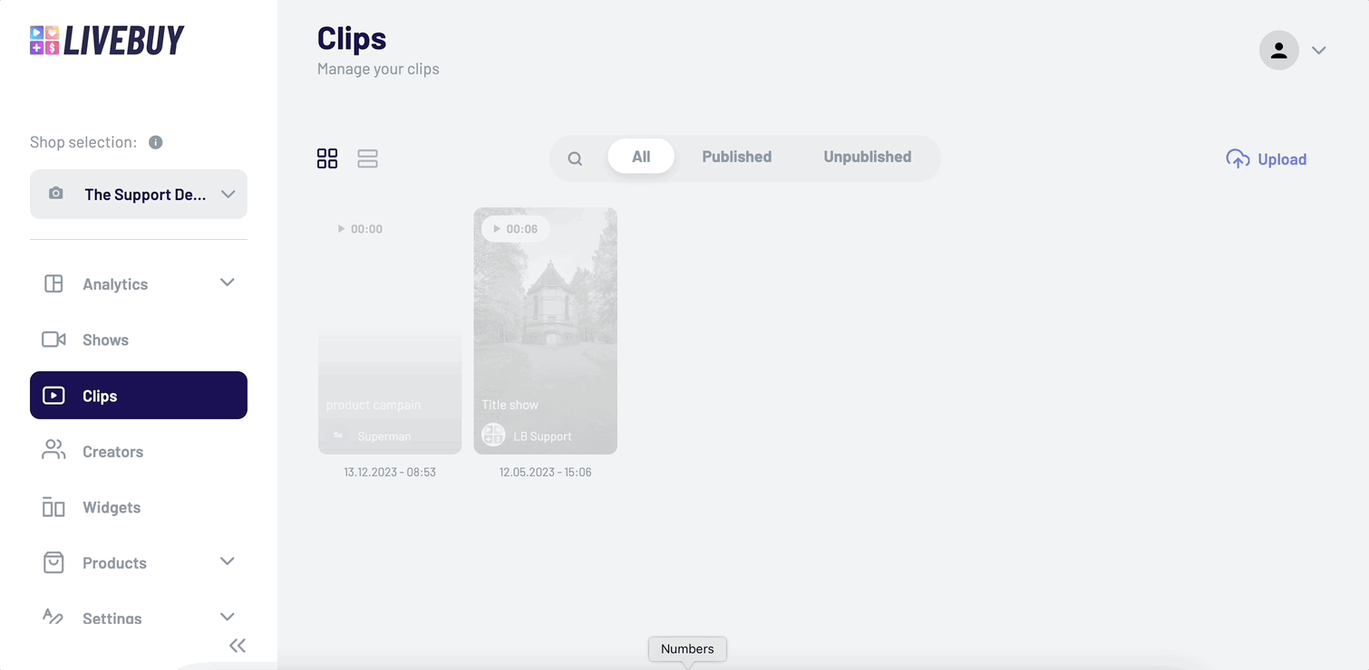Click the Clips play icon in sidebar
This screenshot has height=670, width=1369.
tap(53, 395)
